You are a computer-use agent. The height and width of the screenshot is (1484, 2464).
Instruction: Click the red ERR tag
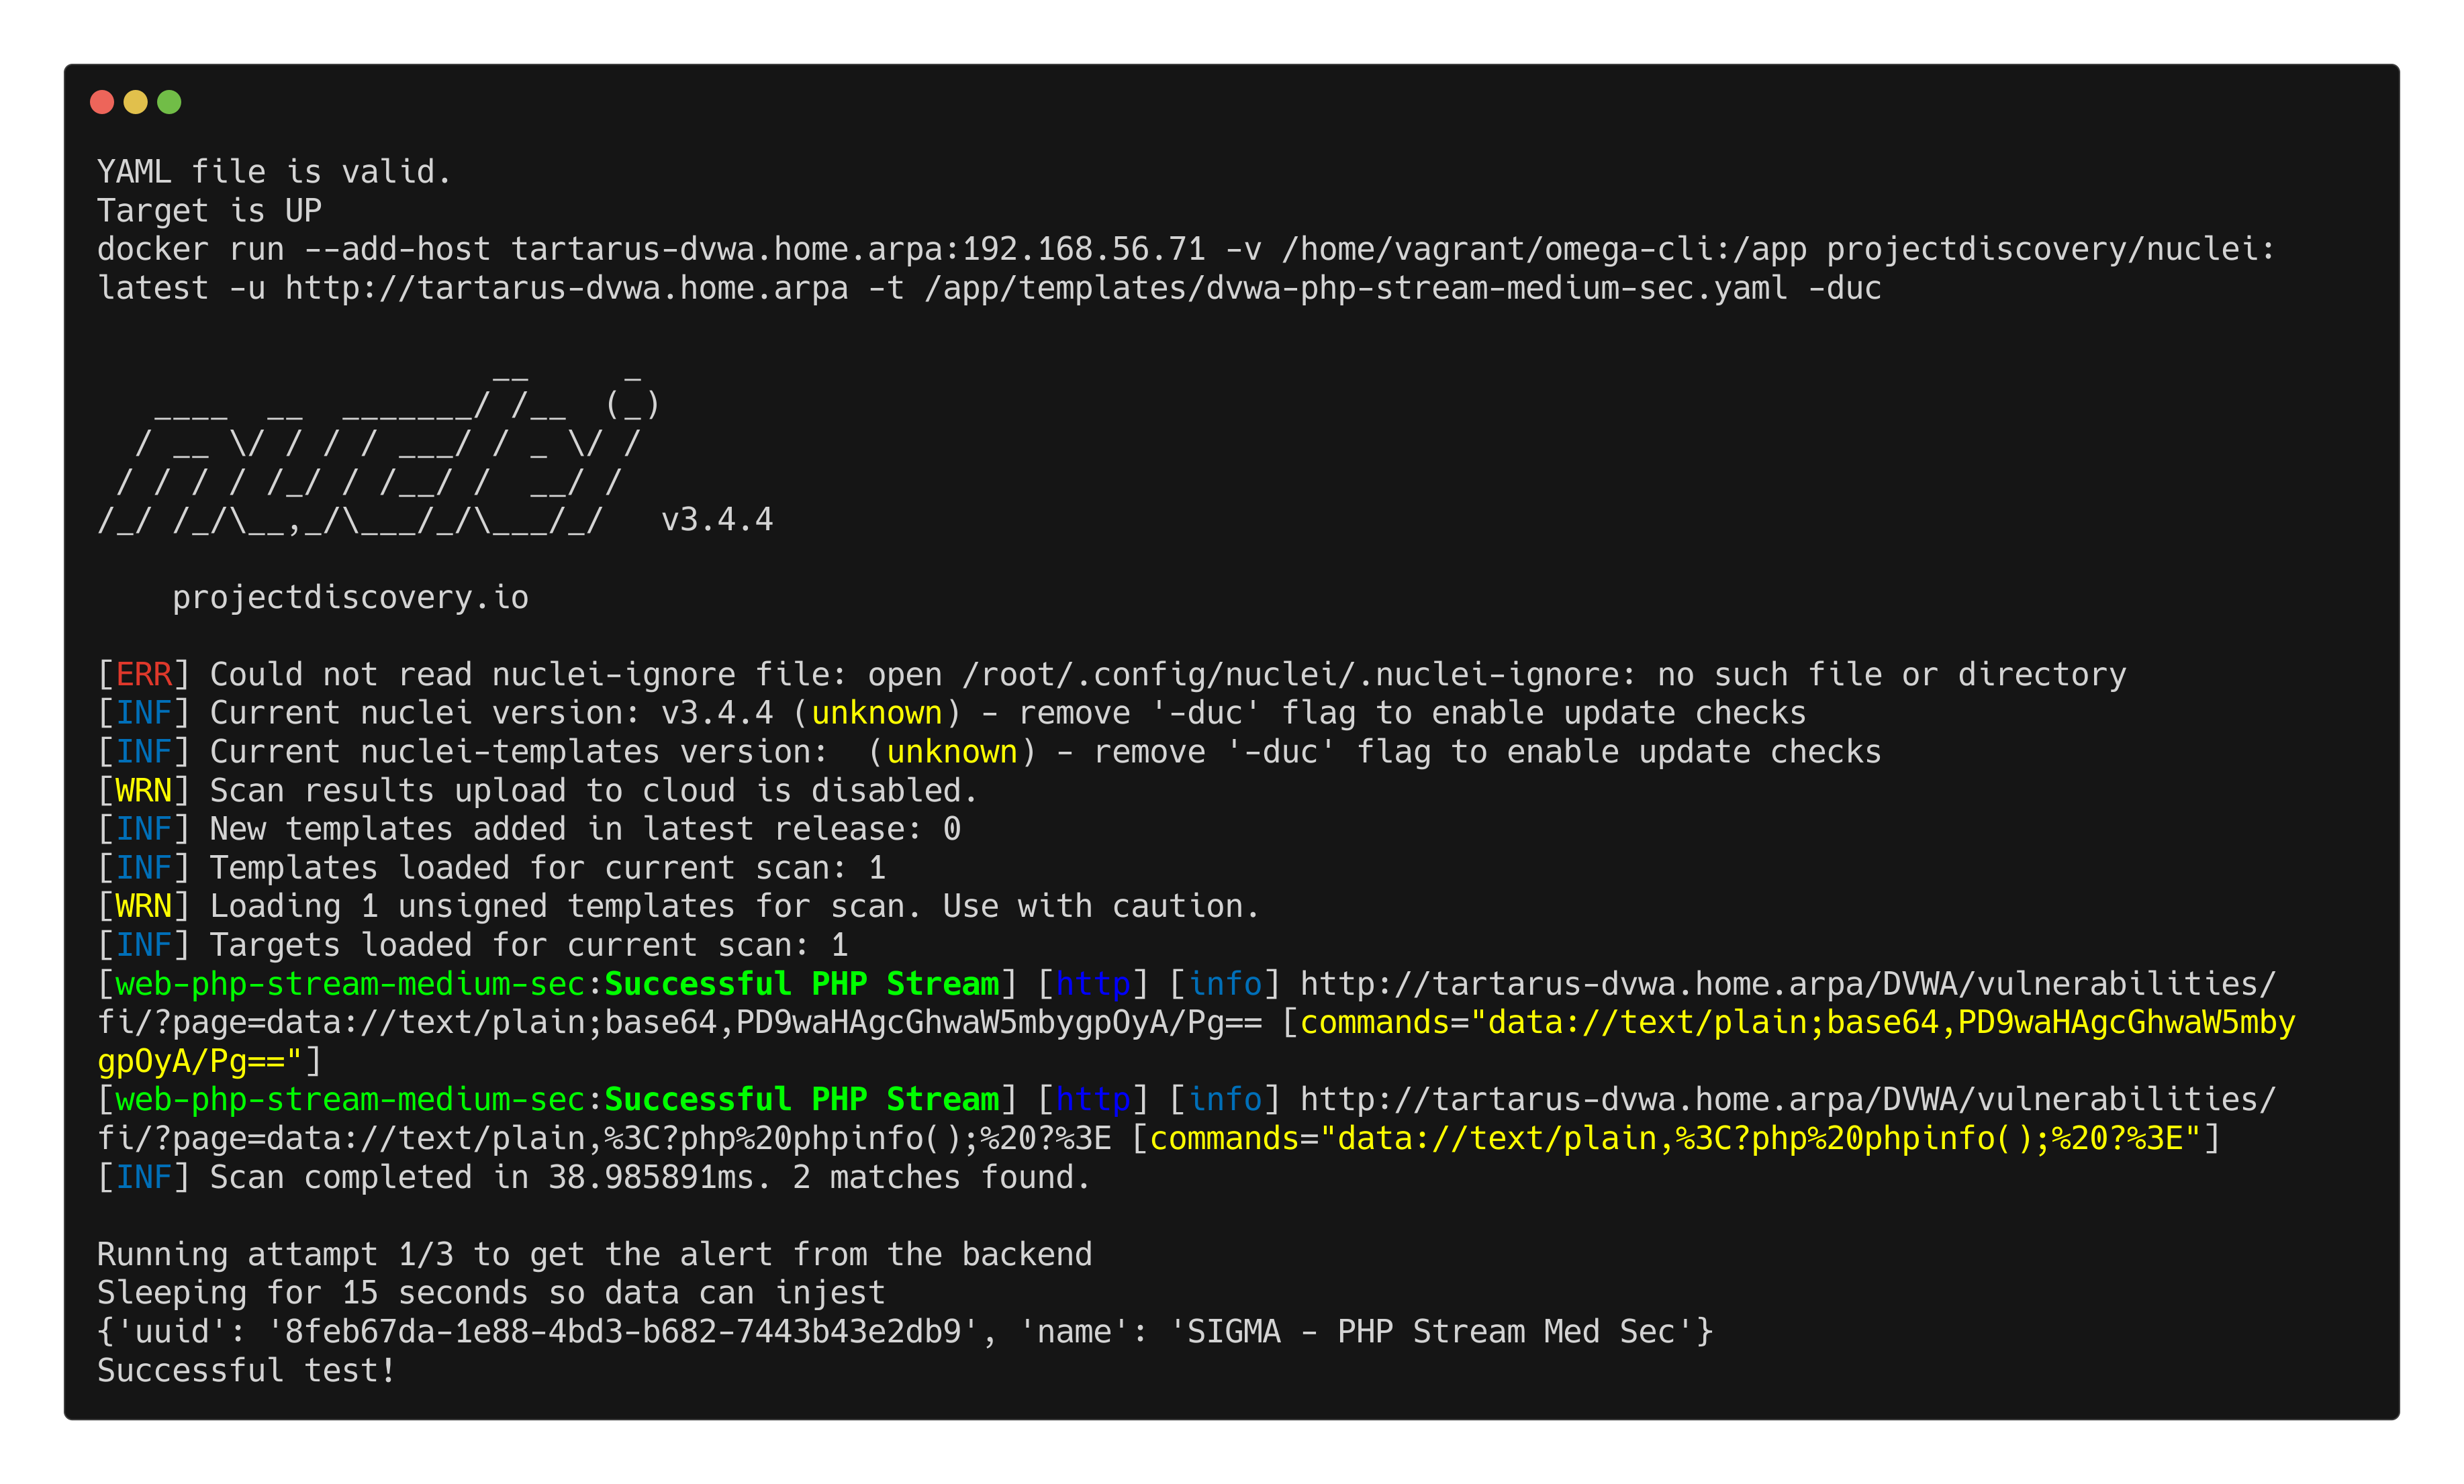144,675
